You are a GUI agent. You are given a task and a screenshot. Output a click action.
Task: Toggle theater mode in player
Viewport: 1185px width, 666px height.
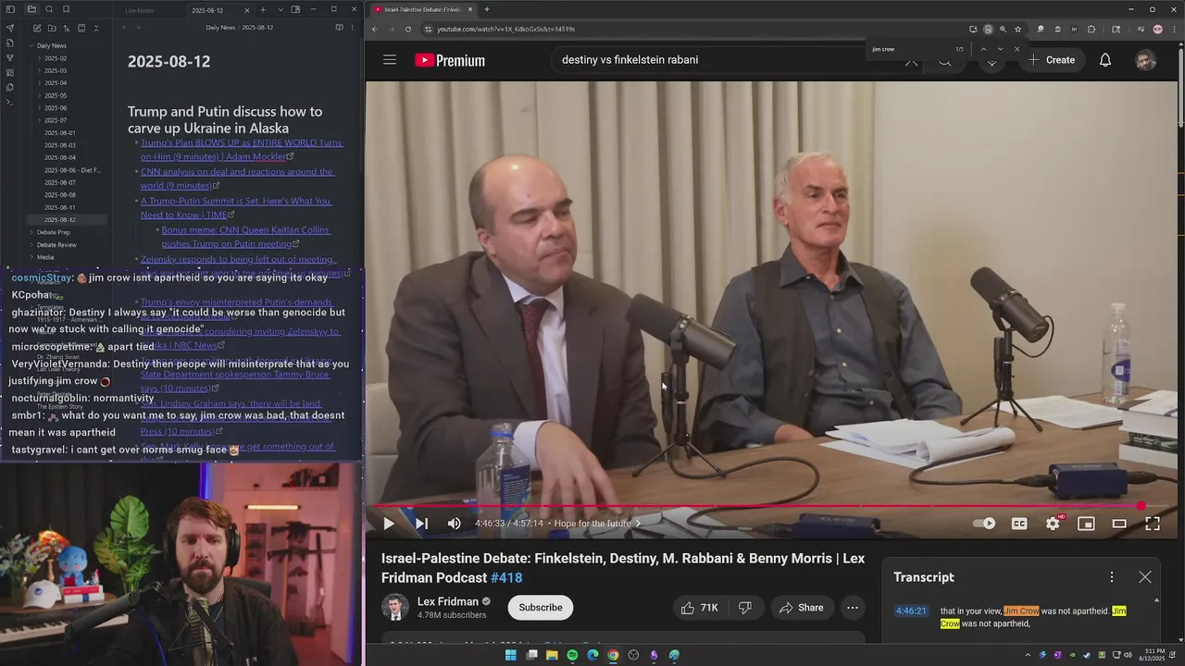point(1119,524)
